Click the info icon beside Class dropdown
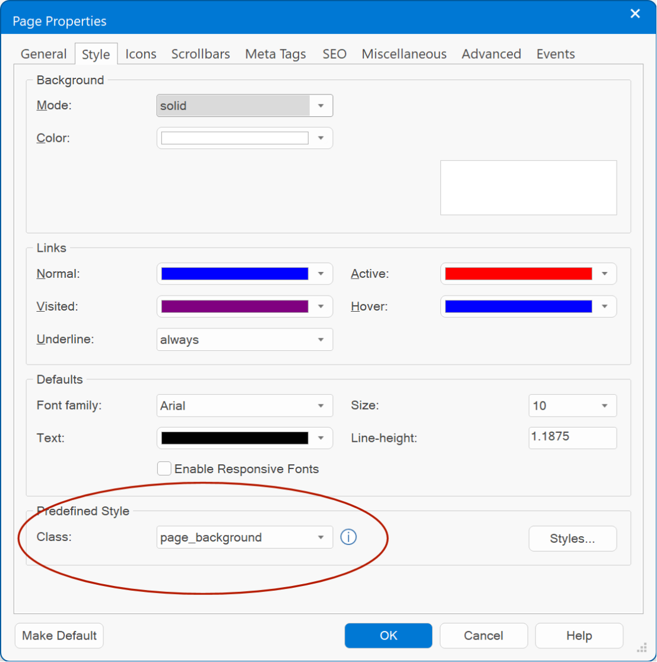The height and width of the screenshot is (662, 657). [x=348, y=537]
